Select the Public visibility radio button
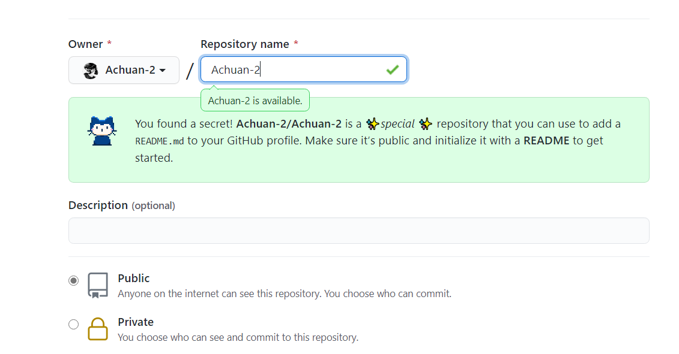 click(x=73, y=280)
